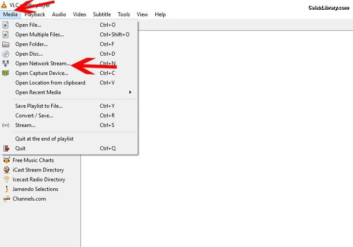
Task: Toggle Quit at the end of playlist
Action: point(69,139)
